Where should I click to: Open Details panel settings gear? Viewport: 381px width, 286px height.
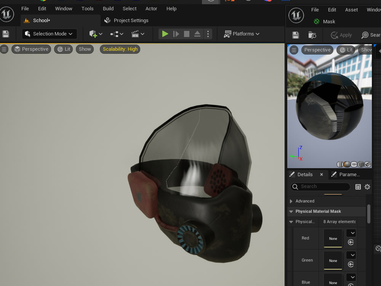[367, 187]
